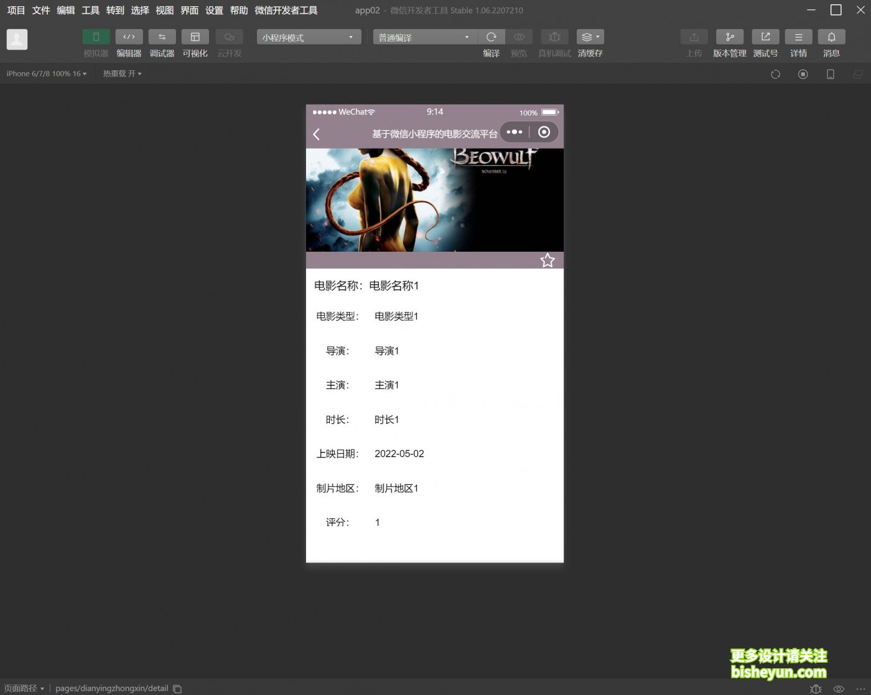This screenshot has width=871, height=695.
Task: Click the user avatar icon
Action: (17, 39)
